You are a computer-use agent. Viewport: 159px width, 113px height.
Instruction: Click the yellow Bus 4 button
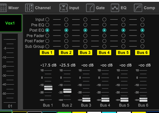[x=104, y=53]
